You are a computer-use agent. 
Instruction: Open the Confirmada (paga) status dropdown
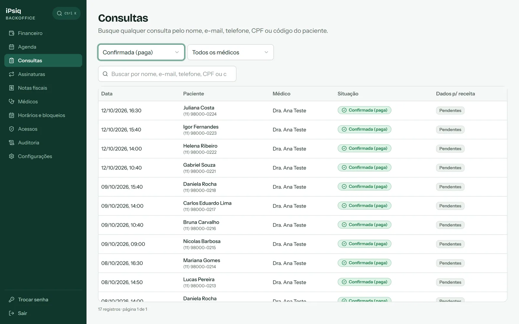(141, 52)
